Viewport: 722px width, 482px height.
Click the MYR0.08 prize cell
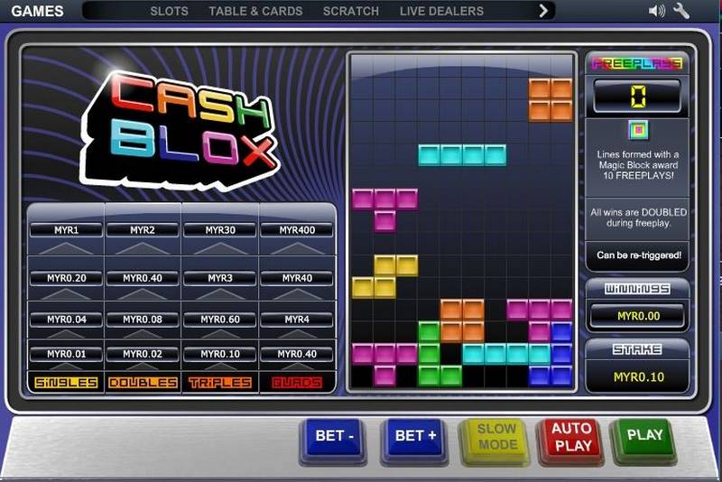143,320
